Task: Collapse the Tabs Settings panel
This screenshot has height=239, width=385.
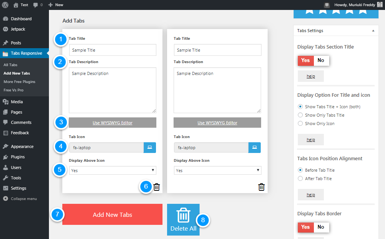Action: (x=374, y=31)
